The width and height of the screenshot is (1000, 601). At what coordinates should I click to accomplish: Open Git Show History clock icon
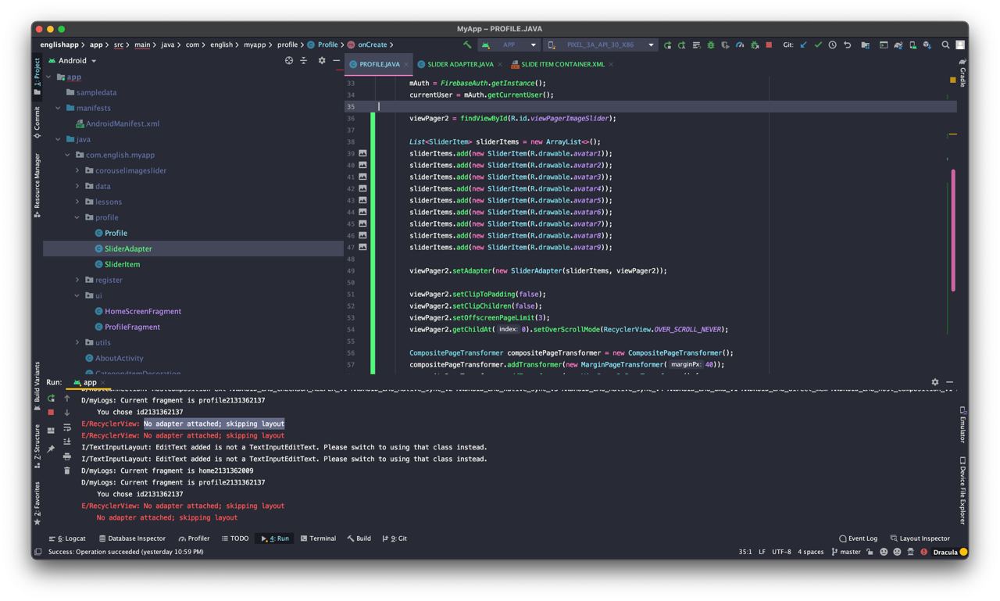(x=833, y=45)
